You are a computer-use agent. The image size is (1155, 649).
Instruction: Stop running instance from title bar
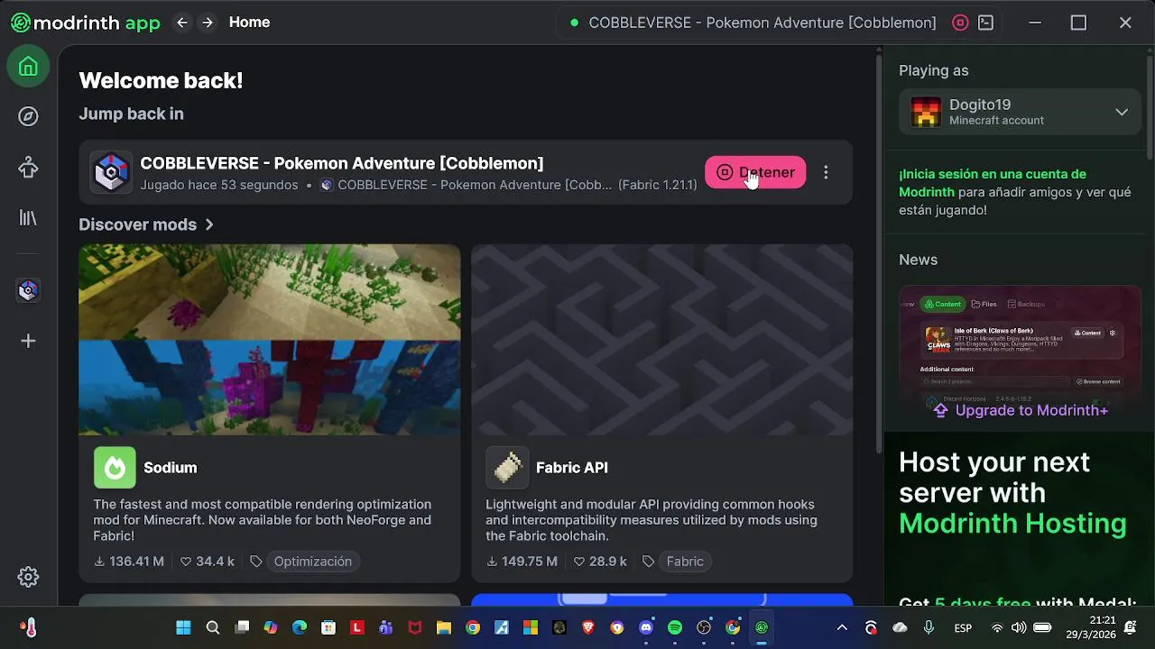click(x=960, y=23)
